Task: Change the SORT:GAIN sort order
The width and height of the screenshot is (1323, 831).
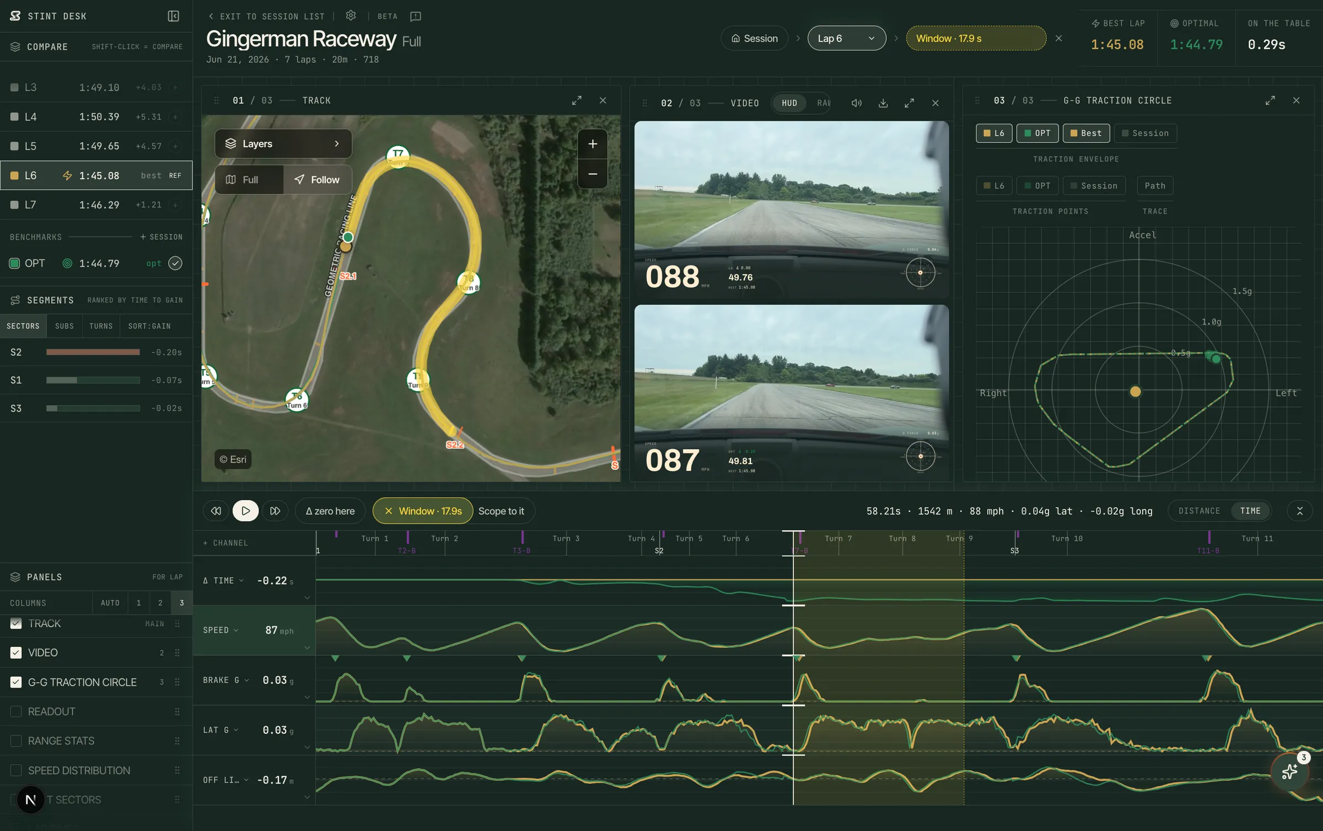Action: (149, 326)
